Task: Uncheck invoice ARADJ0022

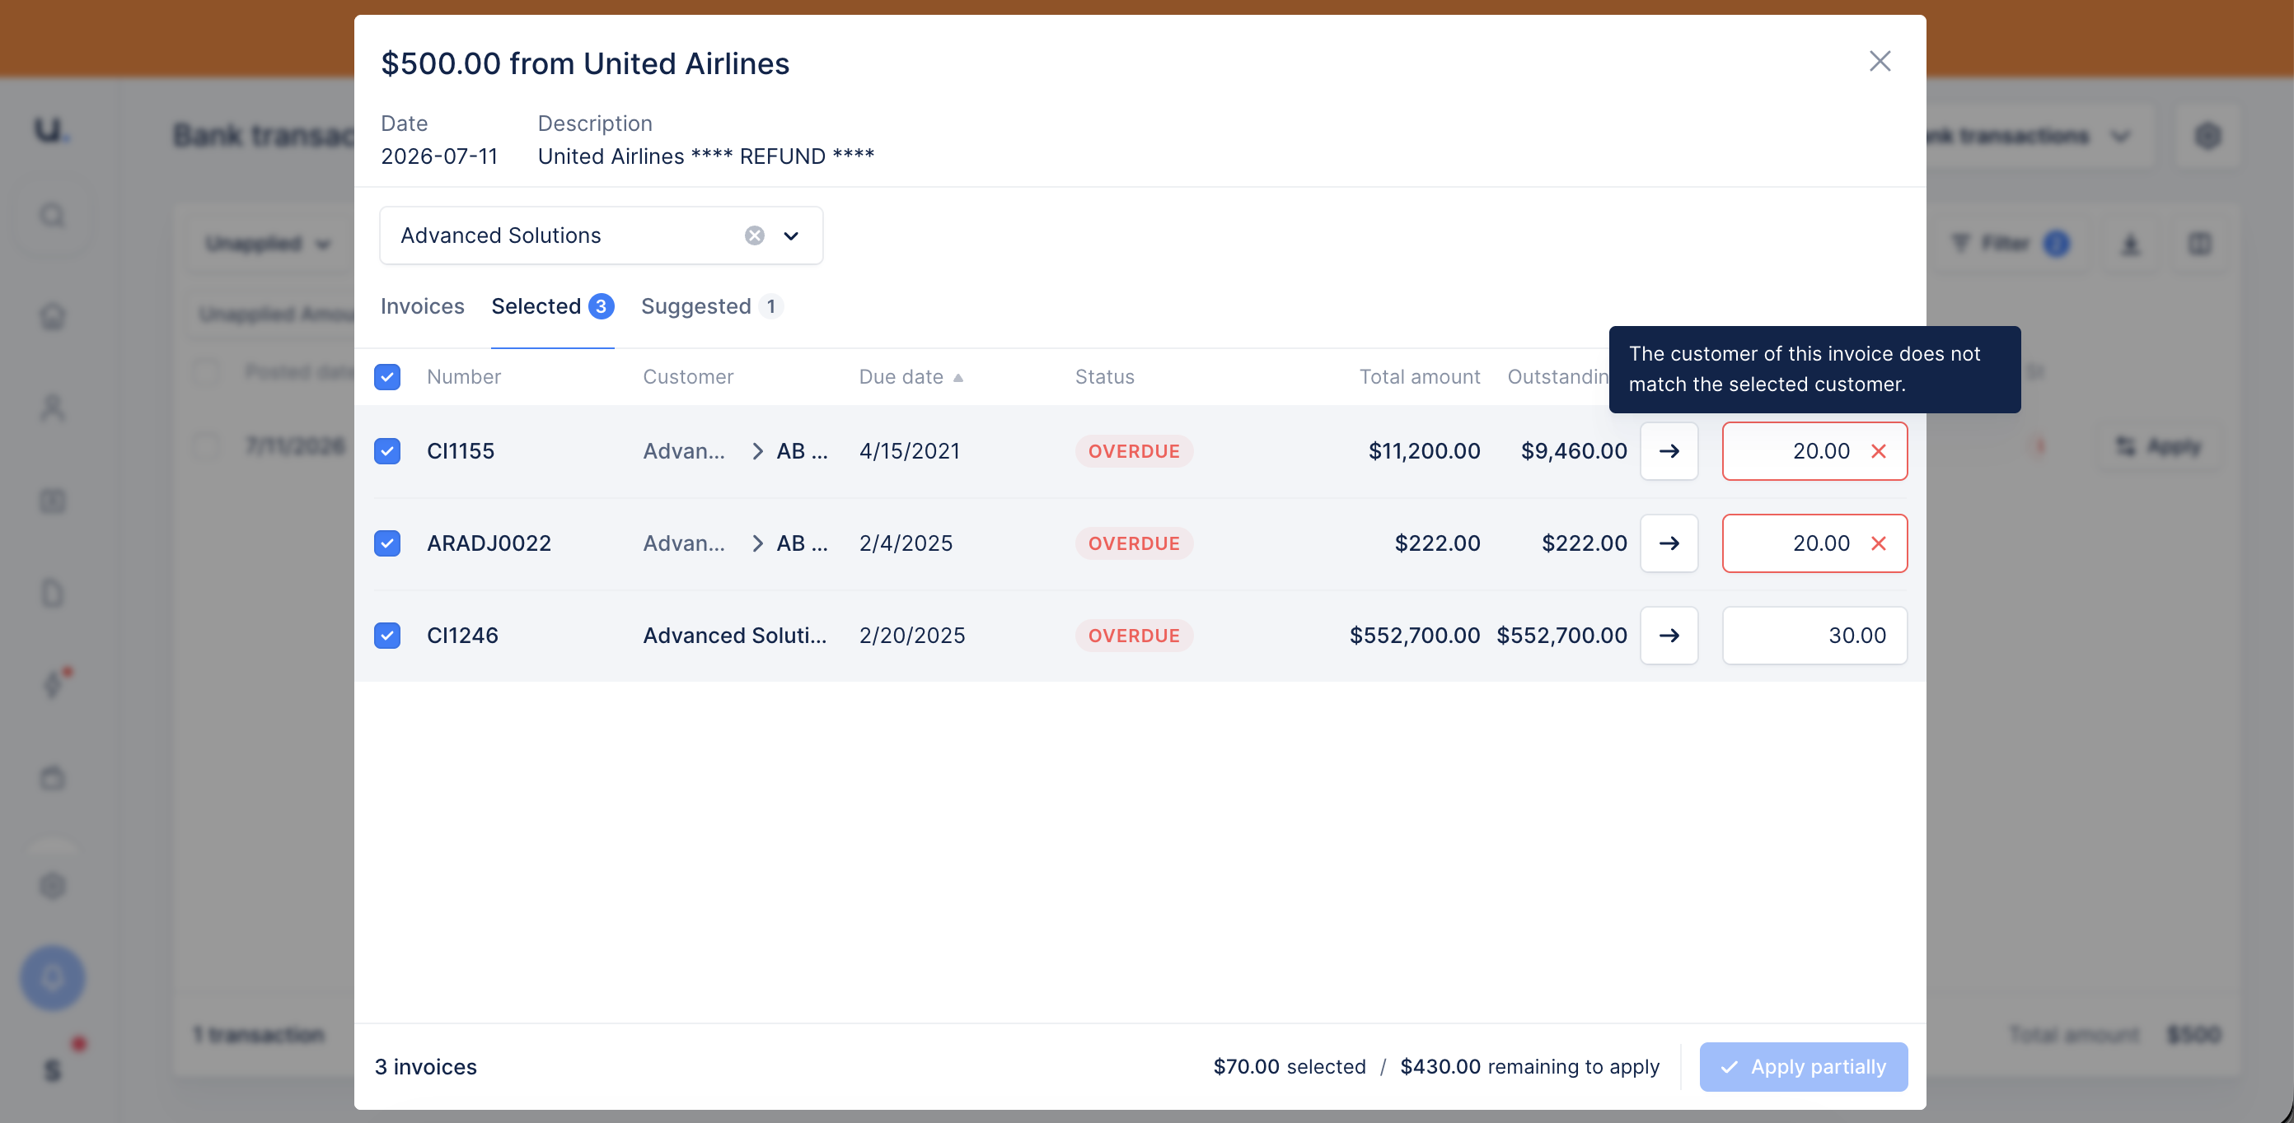Action: tap(387, 543)
